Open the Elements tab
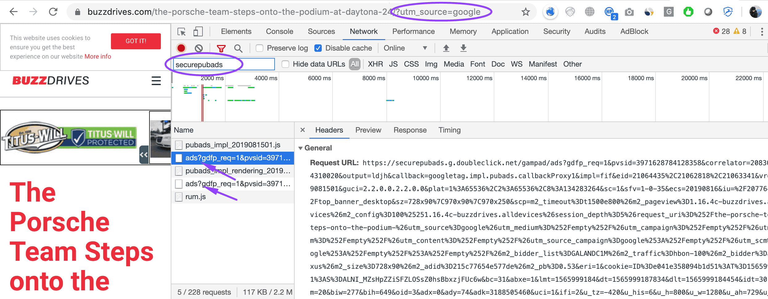Viewport: 768px width, 299px height. click(236, 31)
